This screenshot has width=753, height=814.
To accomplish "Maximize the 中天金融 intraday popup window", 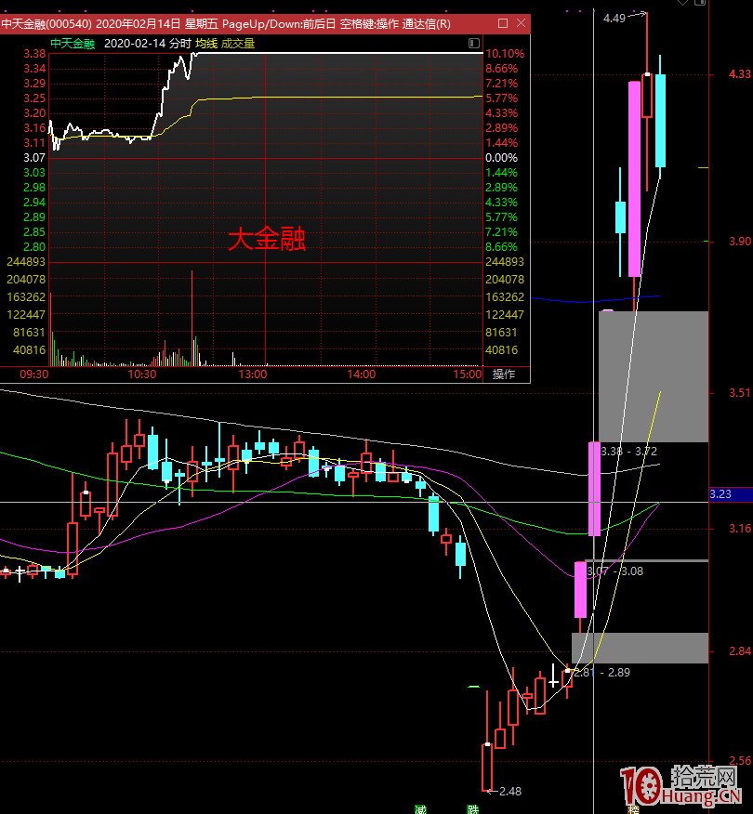I will click(502, 23).
